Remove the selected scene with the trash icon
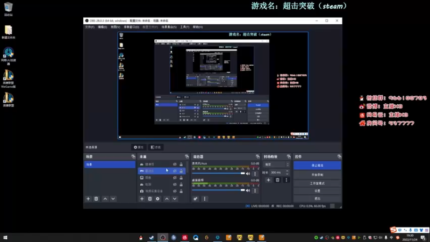 [96, 198]
